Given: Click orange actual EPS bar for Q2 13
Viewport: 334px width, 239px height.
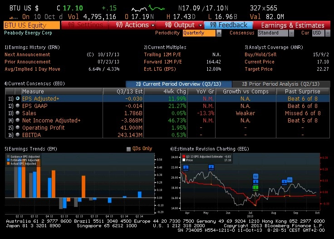Looking at the screenshot, I should click(83, 186).
